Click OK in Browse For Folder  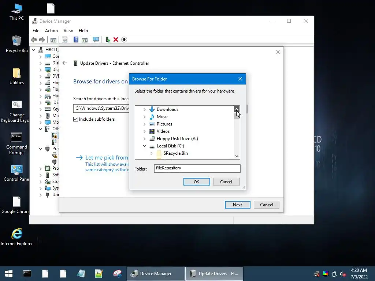(197, 182)
